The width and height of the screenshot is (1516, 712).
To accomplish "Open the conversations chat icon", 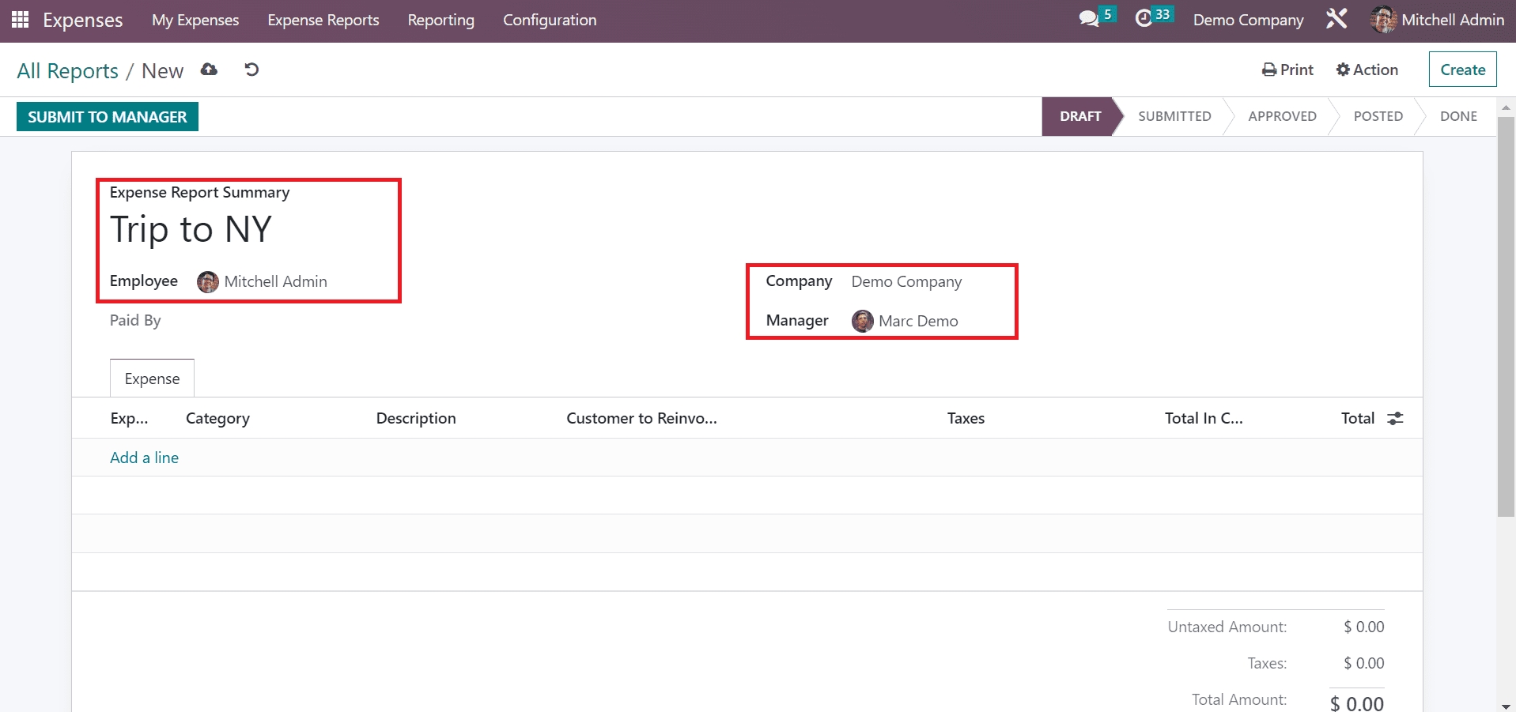I will click(1089, 19).
